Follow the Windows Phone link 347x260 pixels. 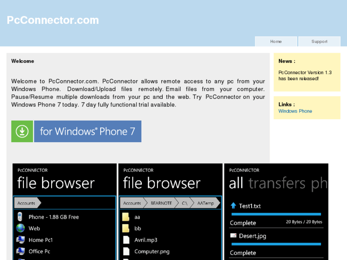pyautogui.click(x=295, y=111)
